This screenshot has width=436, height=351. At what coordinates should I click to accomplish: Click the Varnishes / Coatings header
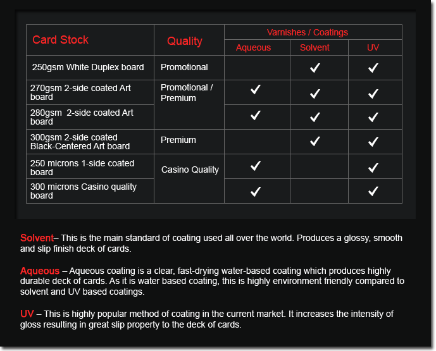(x=307, y=32)
